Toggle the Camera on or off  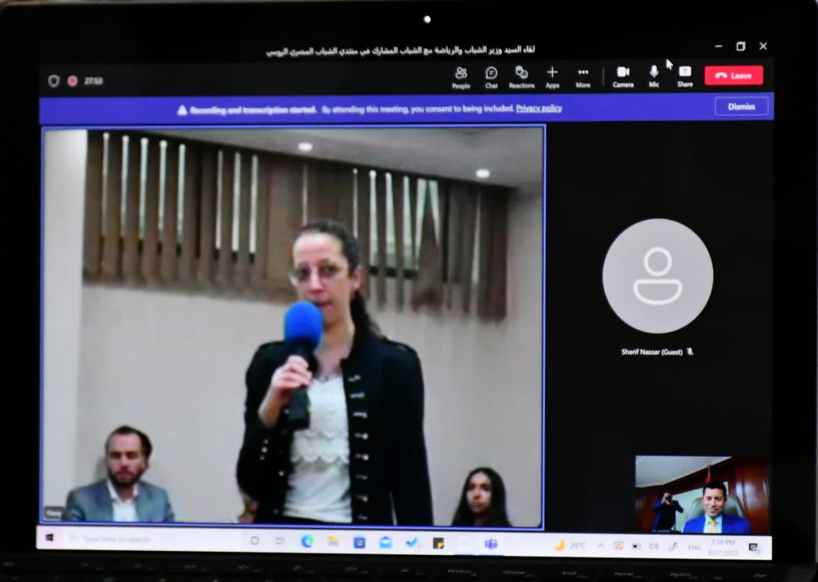click(623, 76)
